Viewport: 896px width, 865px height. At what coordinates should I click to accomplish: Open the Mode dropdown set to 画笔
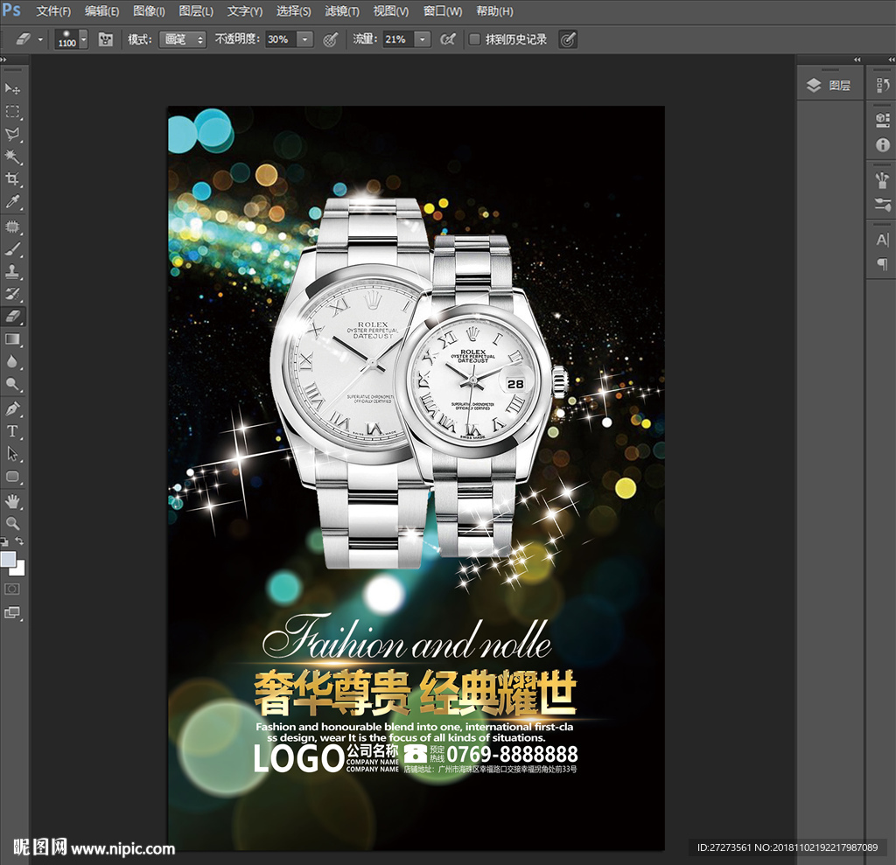pos(182,39)
